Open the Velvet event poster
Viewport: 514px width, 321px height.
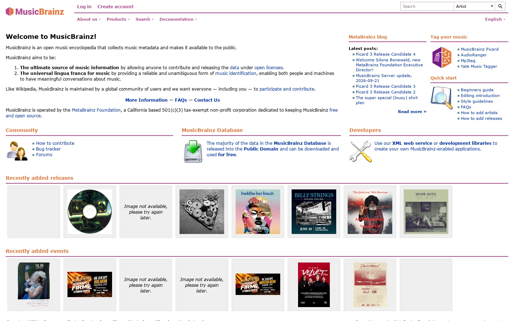click(x=314, y=285)
